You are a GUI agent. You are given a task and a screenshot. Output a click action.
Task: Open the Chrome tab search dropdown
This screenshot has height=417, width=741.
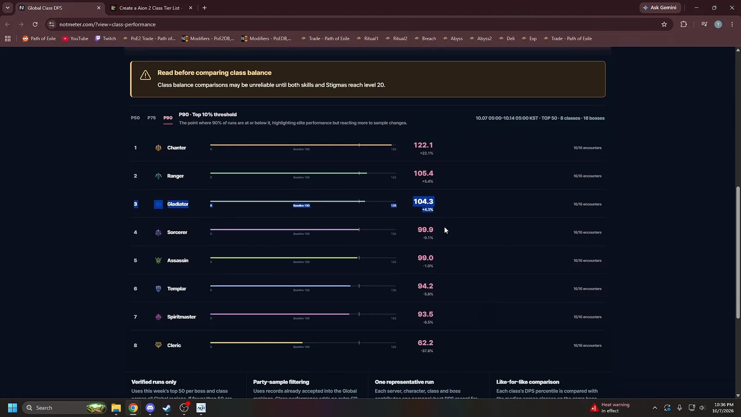click(x=7, y=8)
